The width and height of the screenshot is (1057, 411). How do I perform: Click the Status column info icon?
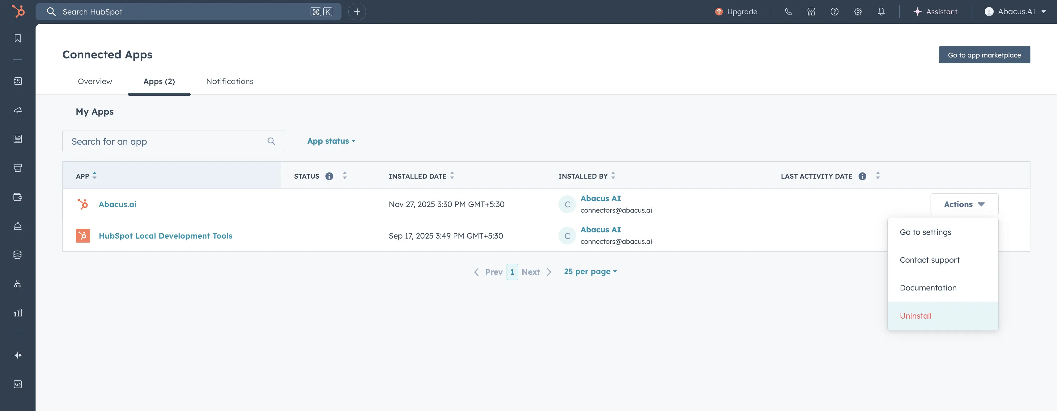tap(329, 176)
